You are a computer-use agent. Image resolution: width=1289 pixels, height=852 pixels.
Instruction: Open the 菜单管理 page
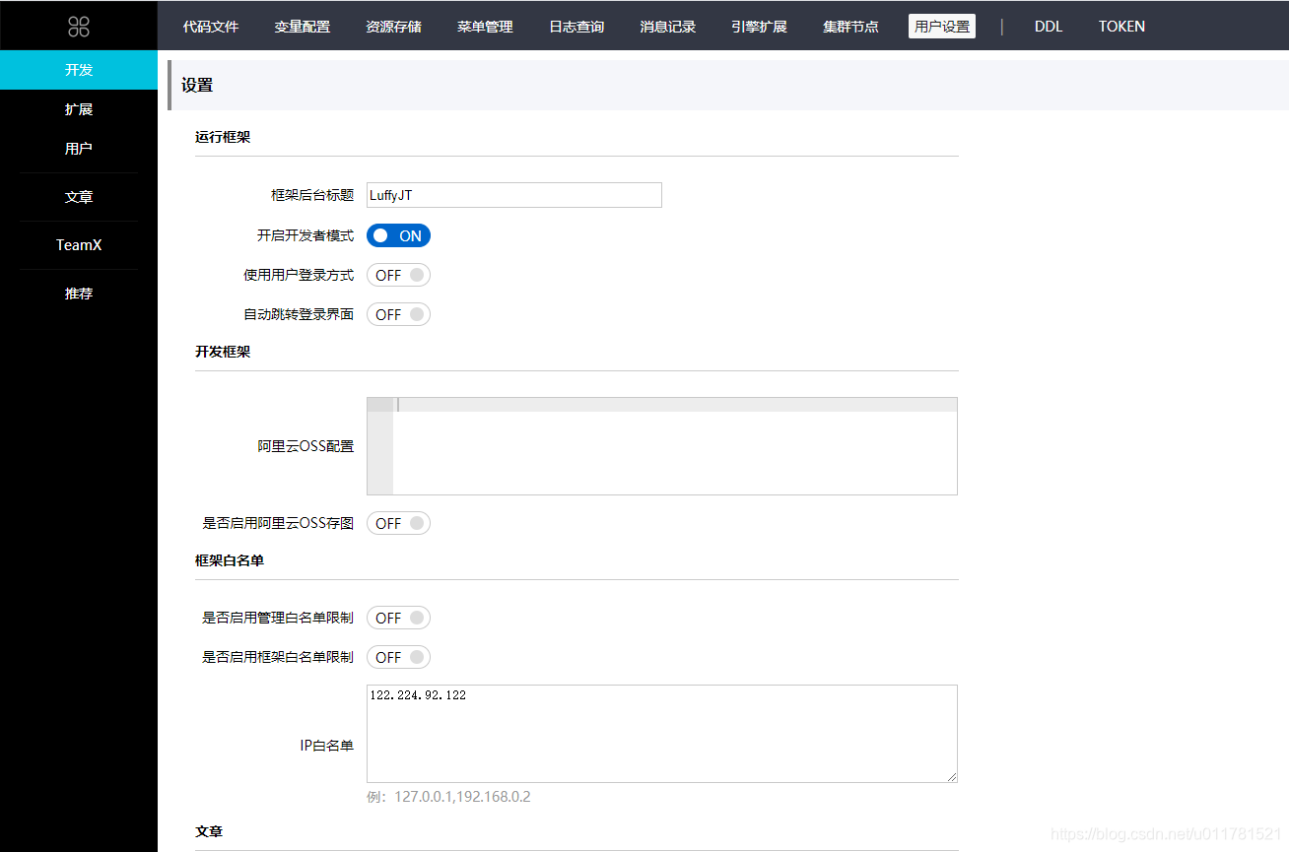[484, 26]
